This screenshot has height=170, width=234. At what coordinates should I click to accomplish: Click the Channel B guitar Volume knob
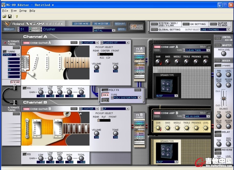point(96,133)
